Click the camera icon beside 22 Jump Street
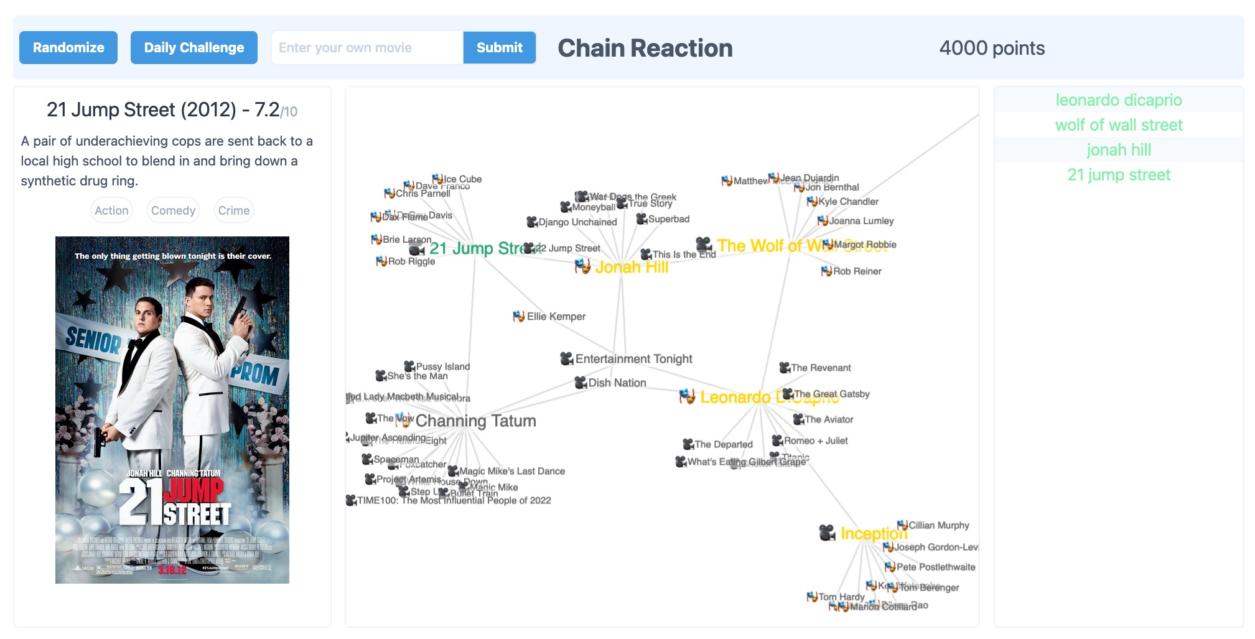Viewport: 1255px width, 639px height. (x=528, y=248)
